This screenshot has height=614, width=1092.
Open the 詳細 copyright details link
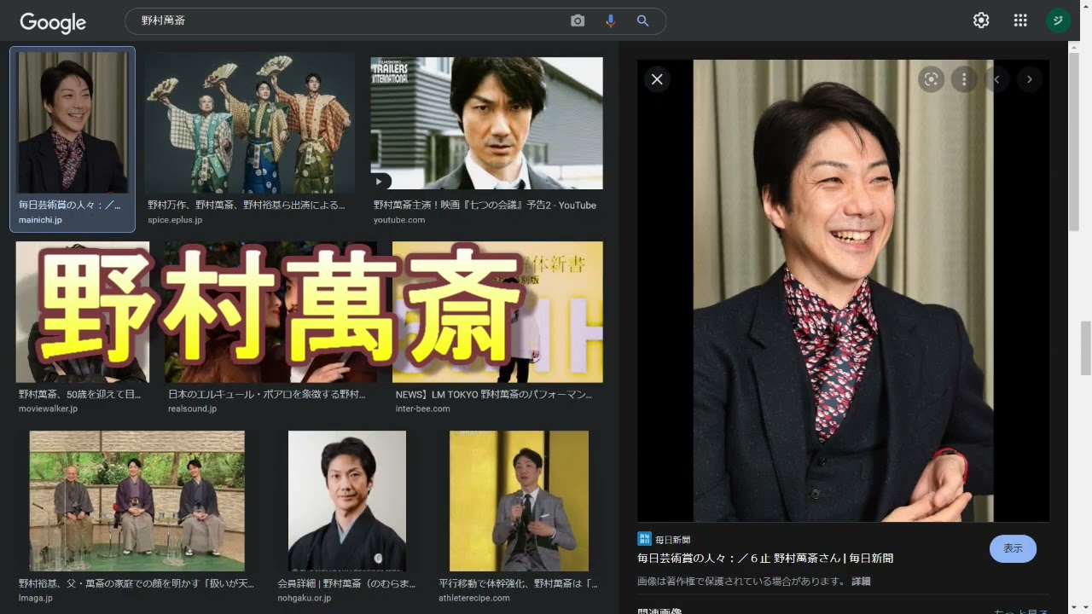[x=861, y=582]
